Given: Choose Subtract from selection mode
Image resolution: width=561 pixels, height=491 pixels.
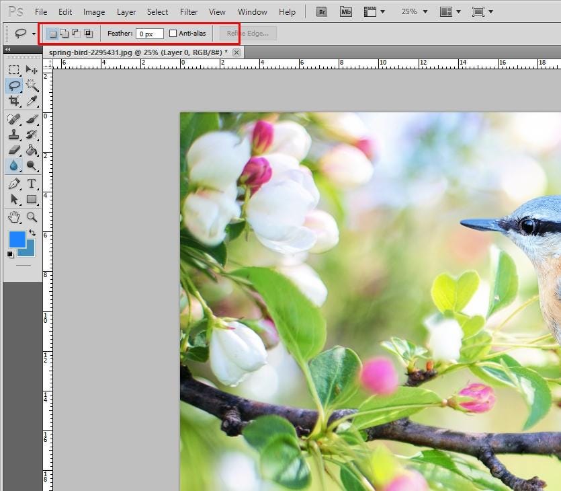Looking at the screenshot, I should pyautogui.click(x=76, y=34).
